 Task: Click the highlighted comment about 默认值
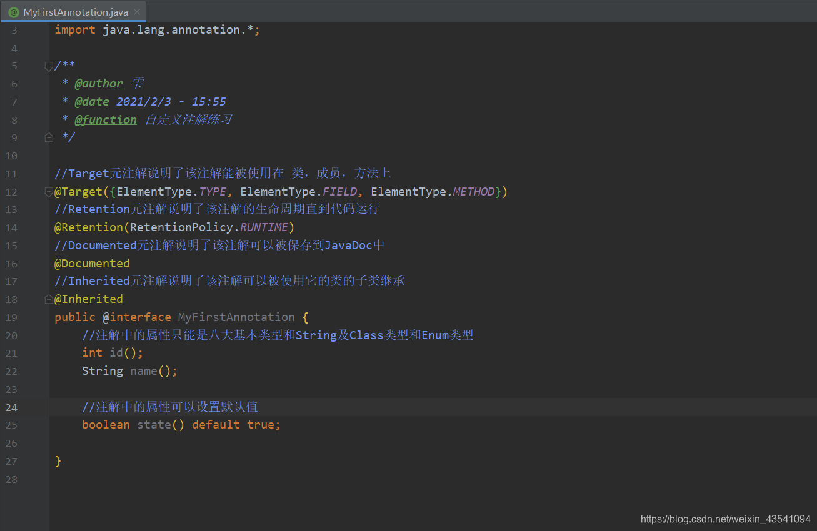coord(170,407)
